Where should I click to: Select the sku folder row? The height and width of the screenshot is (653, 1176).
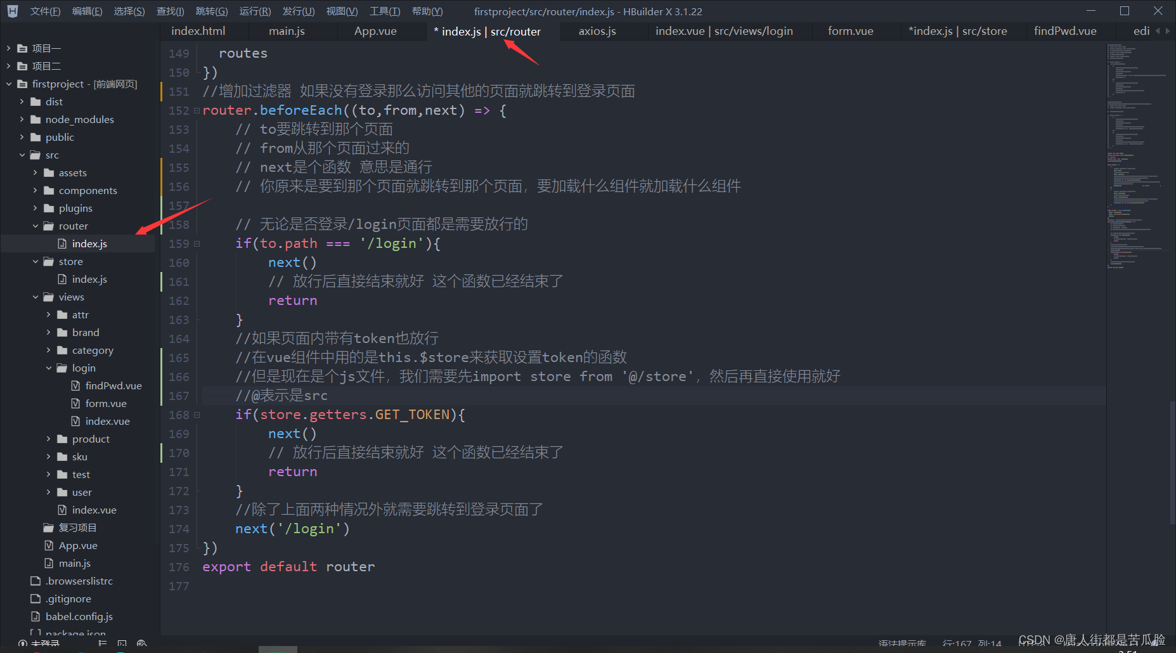coord(77,456)
